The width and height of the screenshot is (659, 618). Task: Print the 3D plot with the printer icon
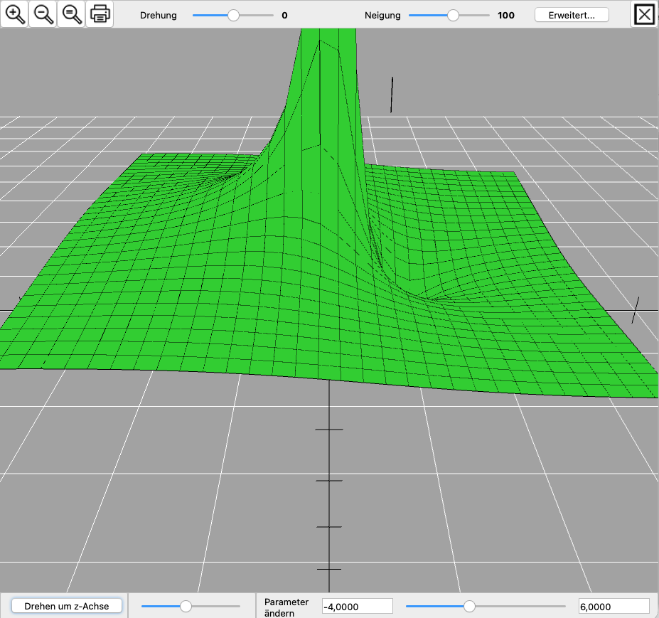click(100, 14)
